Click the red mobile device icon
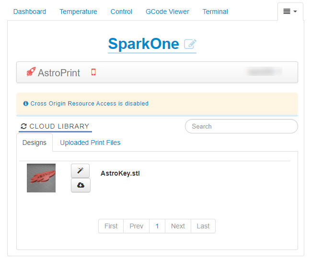Viewport: 311px width, 262px height. click(x=93, y=72)
